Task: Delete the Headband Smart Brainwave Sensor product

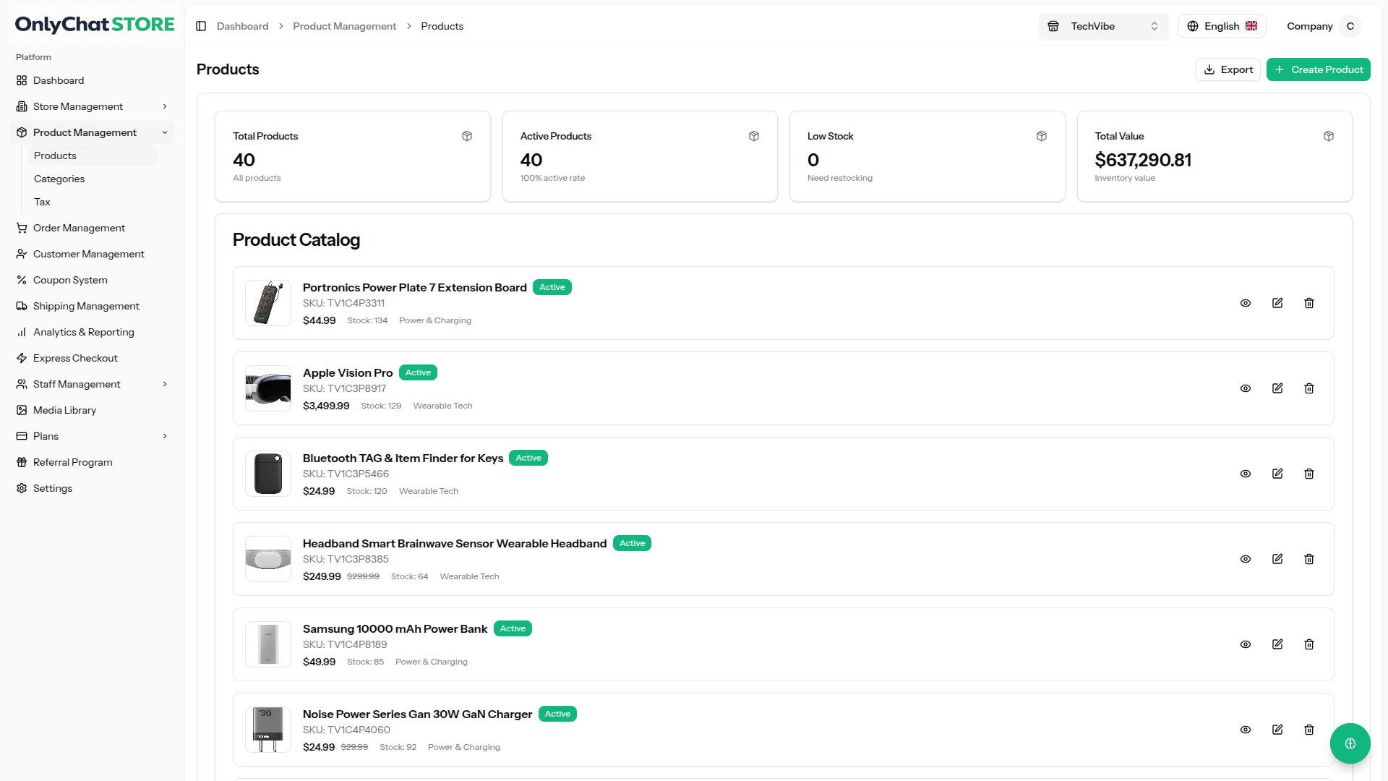Action: pyautogui.click(x=1309, y=559)
